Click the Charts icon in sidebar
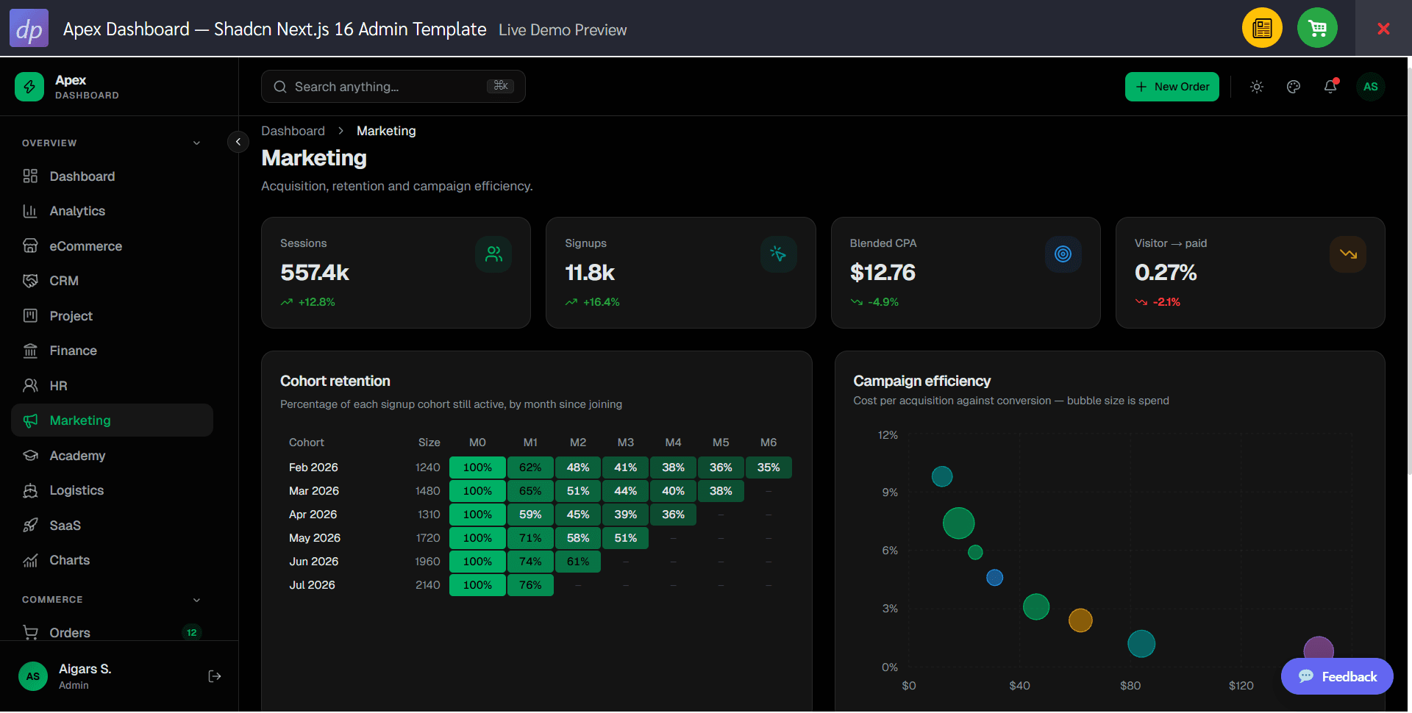Viewport: 1412px width, 713px height. coord(30,560)
